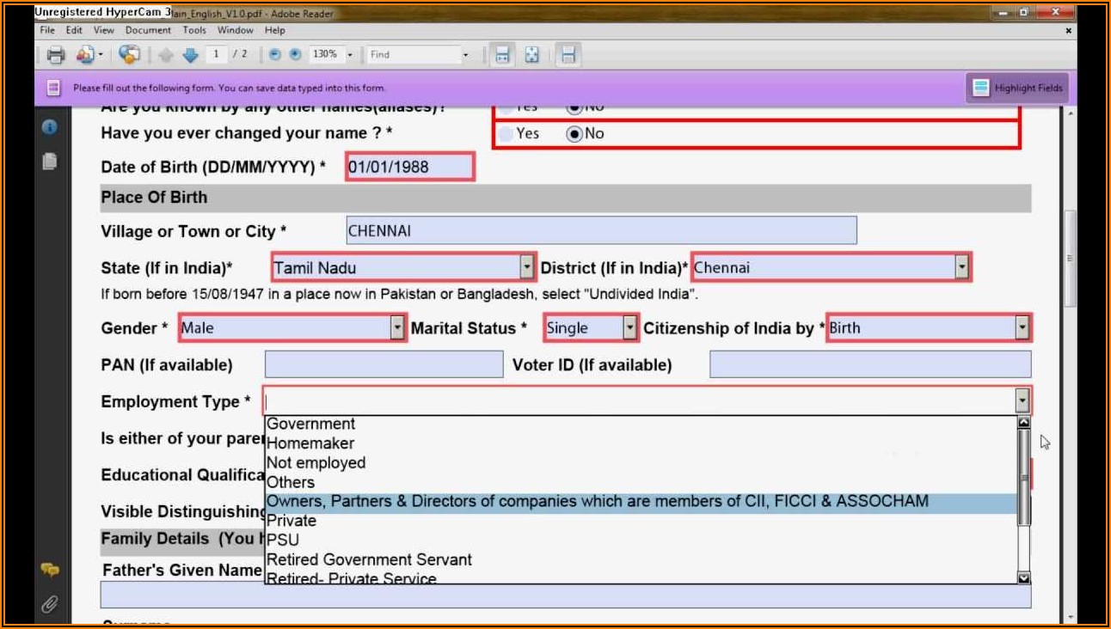
Task: Select Retired Government Servant option
Action: (369, 559)
